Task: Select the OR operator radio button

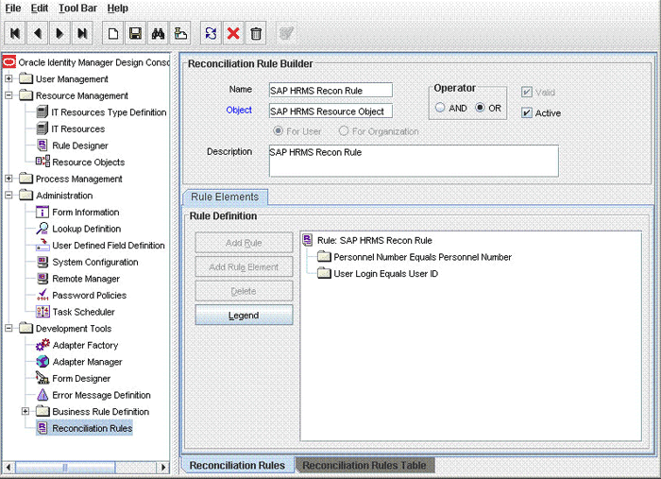Action: pyautogui.click(x=480, y=108)
